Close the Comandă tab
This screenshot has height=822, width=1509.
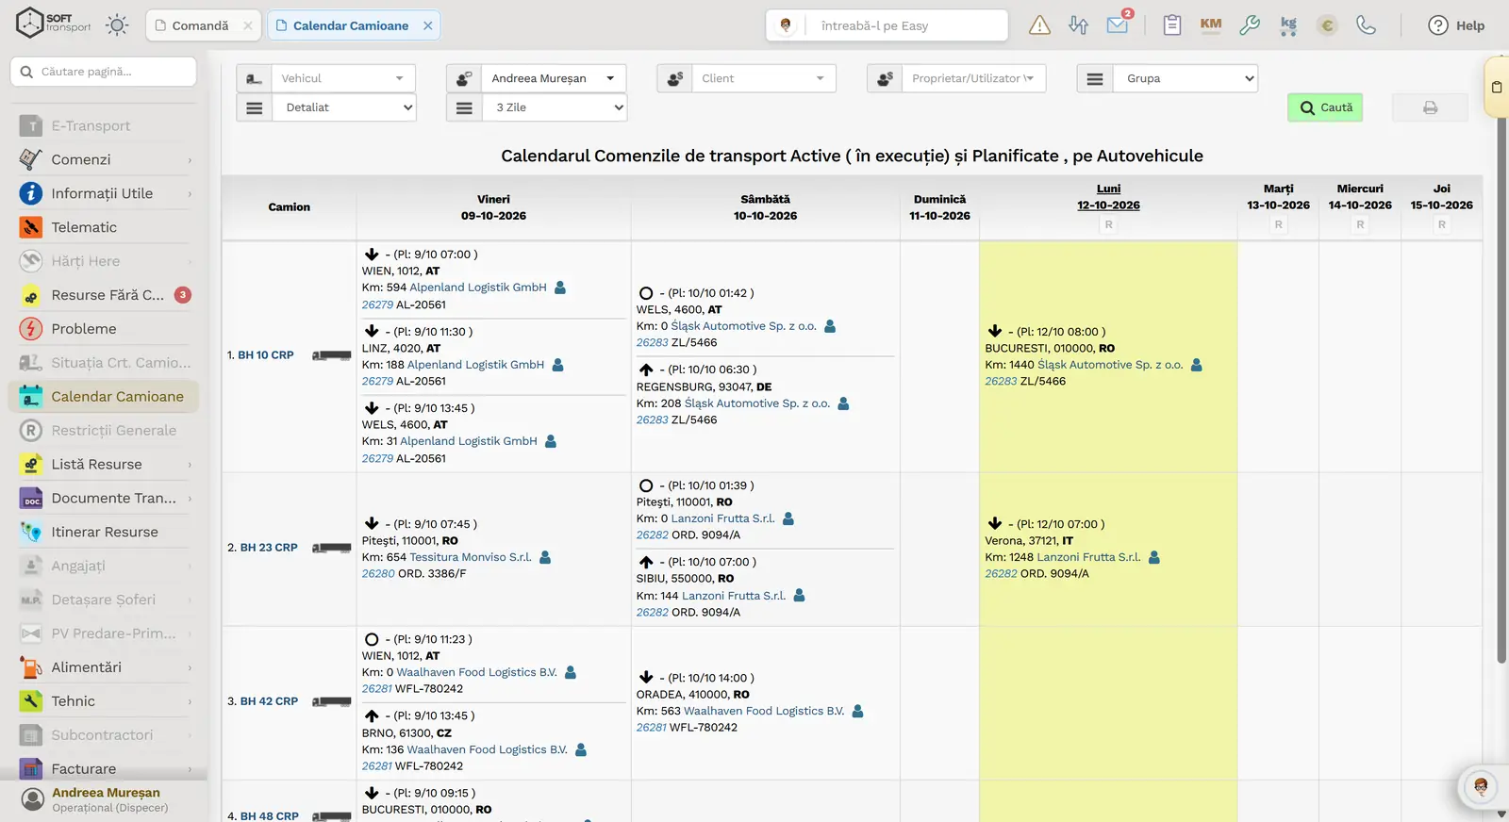pyautogui.click(x=248, y=25)
